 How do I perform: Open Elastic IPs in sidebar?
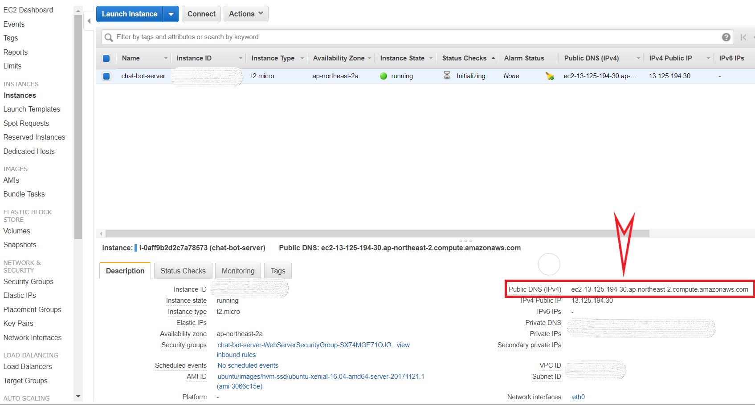[x=20, y=295]
